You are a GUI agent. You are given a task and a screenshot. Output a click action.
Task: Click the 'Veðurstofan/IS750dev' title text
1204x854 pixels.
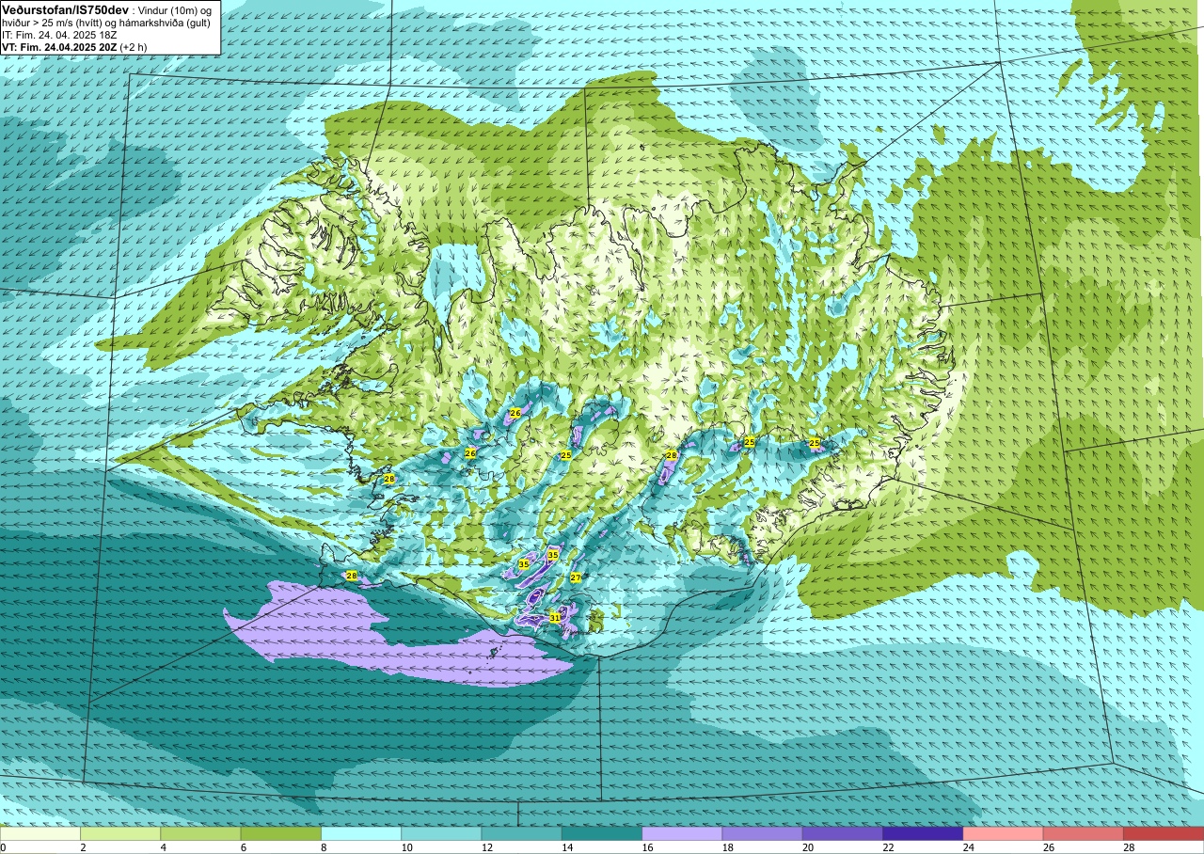pos(65,8)
